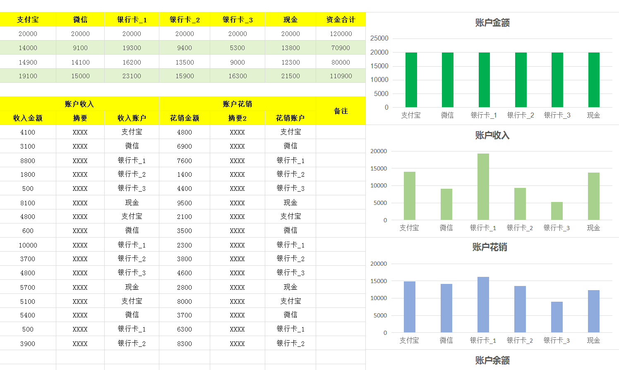Viewport: 619px width, 370px height.
Task: Select the 花销账户 column header
Action: coord(290,118)
